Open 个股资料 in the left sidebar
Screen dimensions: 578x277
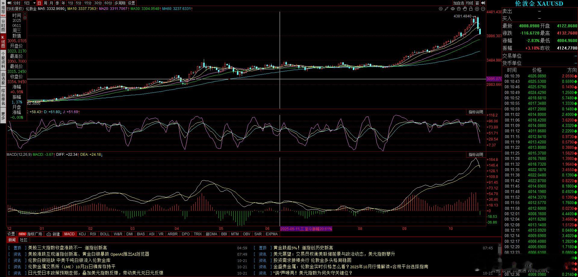(x=3, y=60)
